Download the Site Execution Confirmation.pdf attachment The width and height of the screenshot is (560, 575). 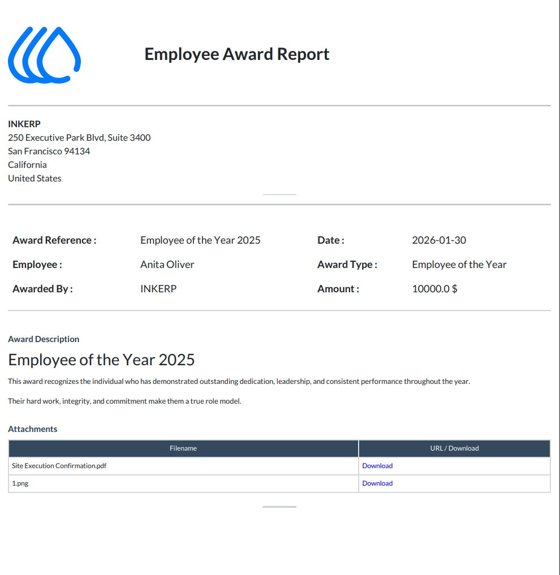click(x=377, y=466)
